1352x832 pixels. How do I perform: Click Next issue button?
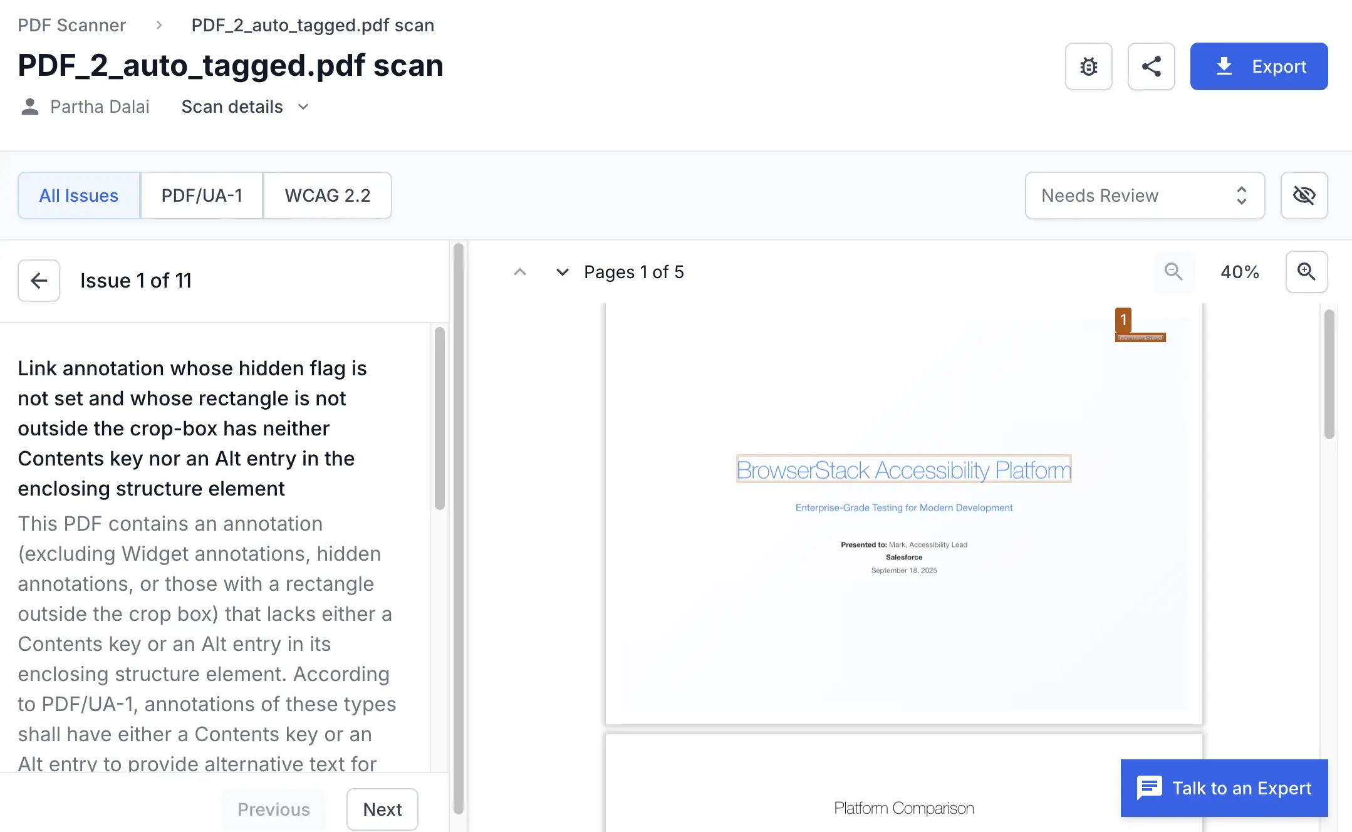[x=382, y=809]
